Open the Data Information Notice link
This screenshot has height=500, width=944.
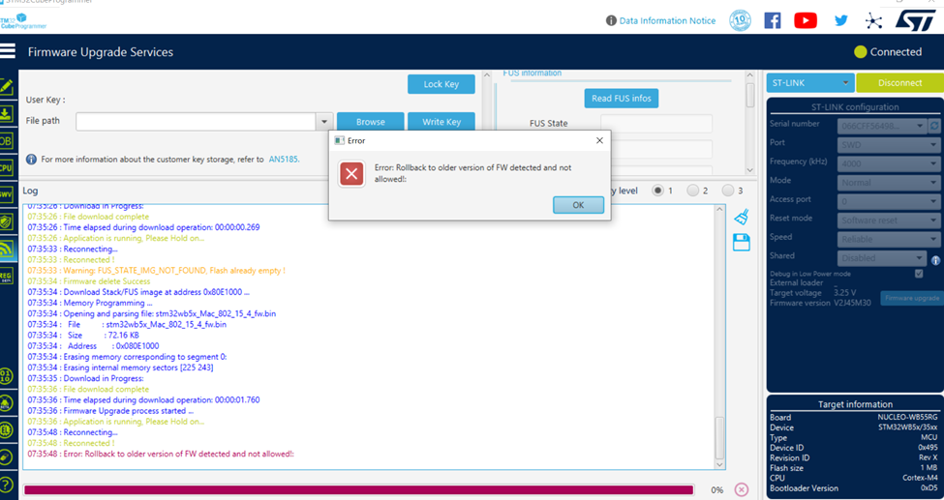[x=667, y=20]
